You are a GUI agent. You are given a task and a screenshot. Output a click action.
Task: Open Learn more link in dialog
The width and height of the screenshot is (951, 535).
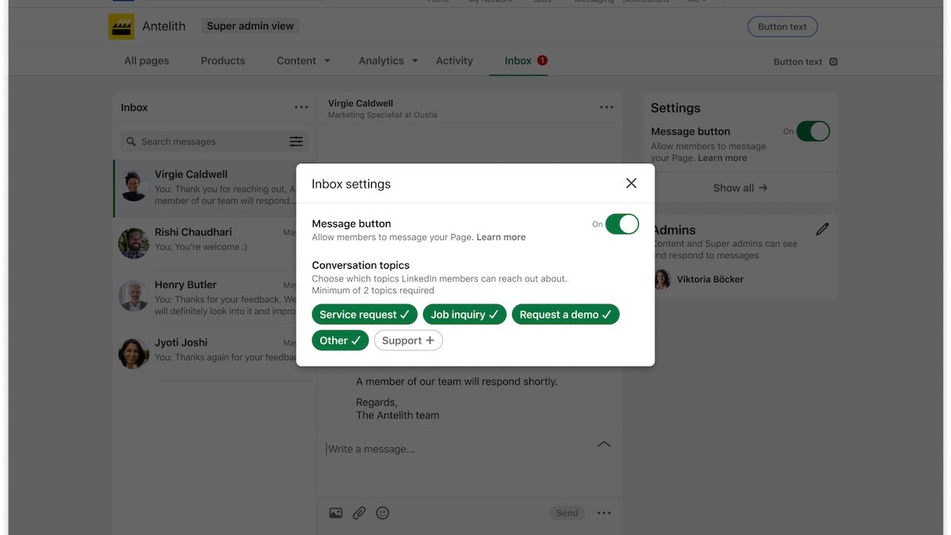pos(501,237)
